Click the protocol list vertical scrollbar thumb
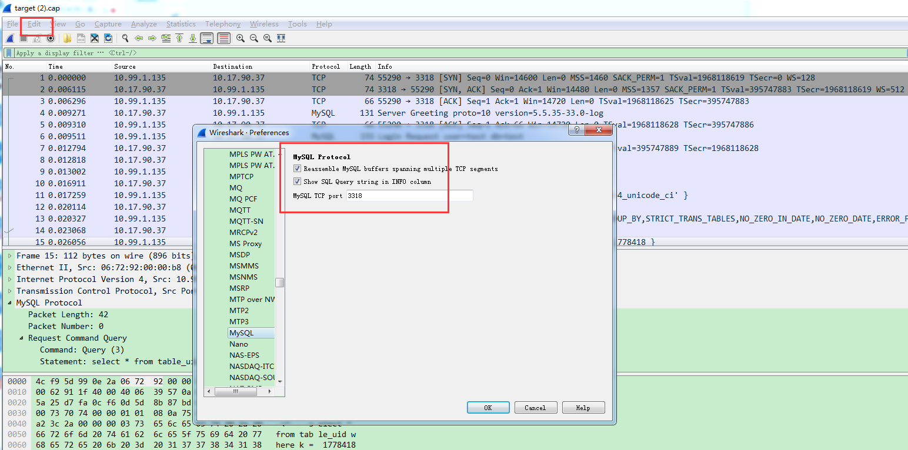 tap(280, 283)
